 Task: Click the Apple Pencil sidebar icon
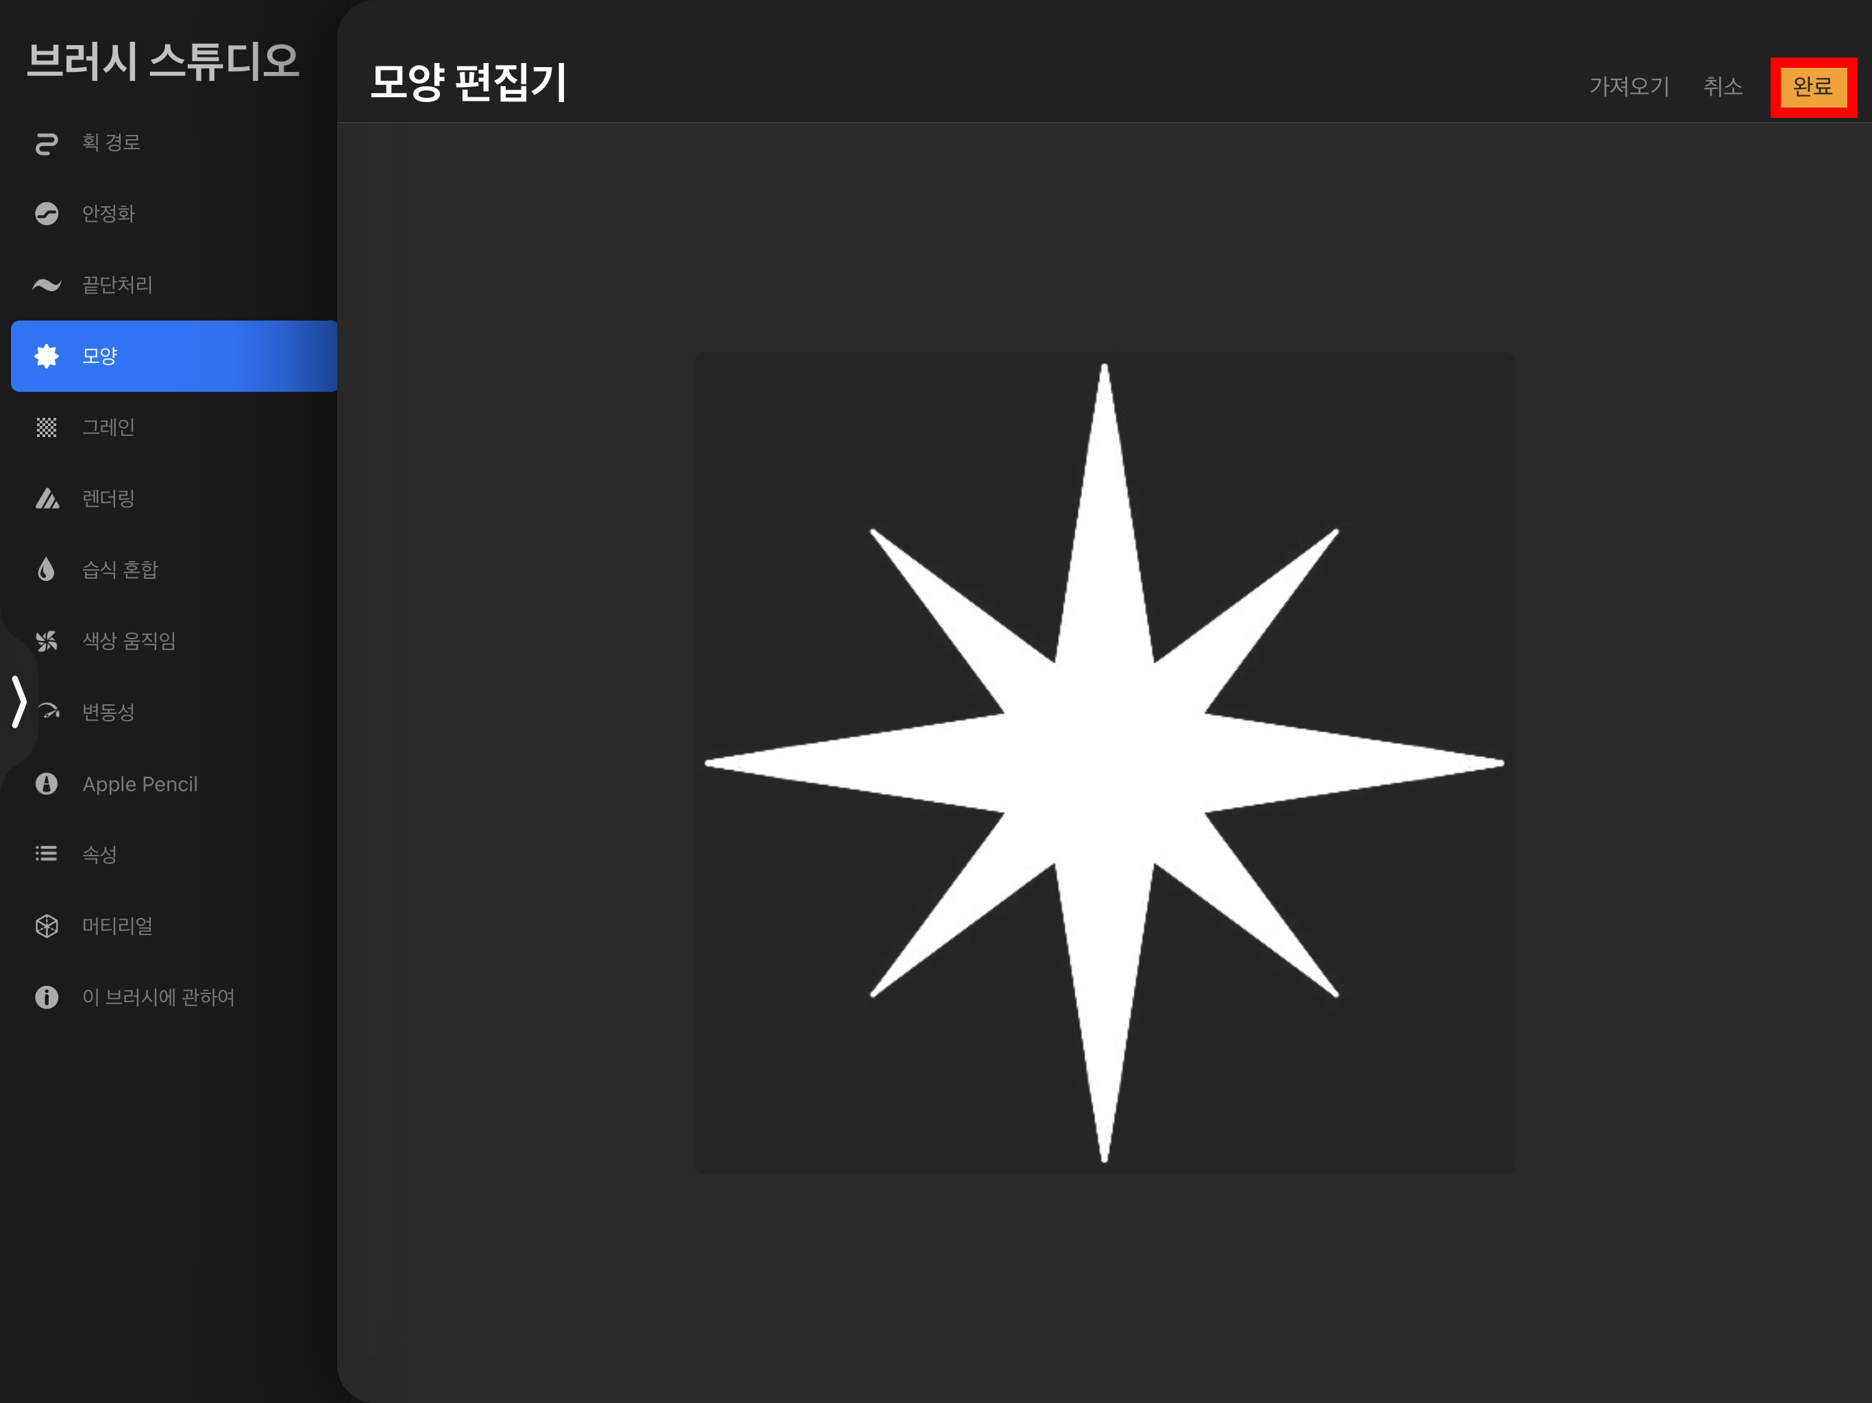(47, 784)
